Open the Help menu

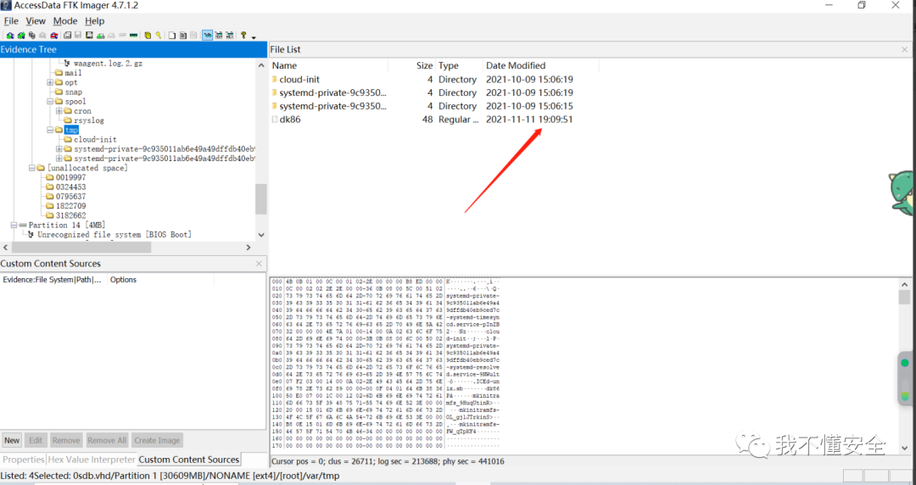point(95,21)
